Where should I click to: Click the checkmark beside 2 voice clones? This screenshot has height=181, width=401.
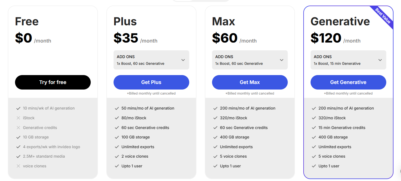117,156
